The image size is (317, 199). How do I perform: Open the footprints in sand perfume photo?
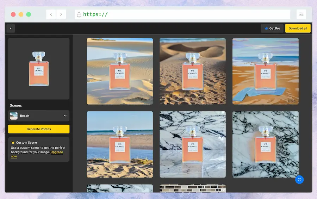coord(193,71)
